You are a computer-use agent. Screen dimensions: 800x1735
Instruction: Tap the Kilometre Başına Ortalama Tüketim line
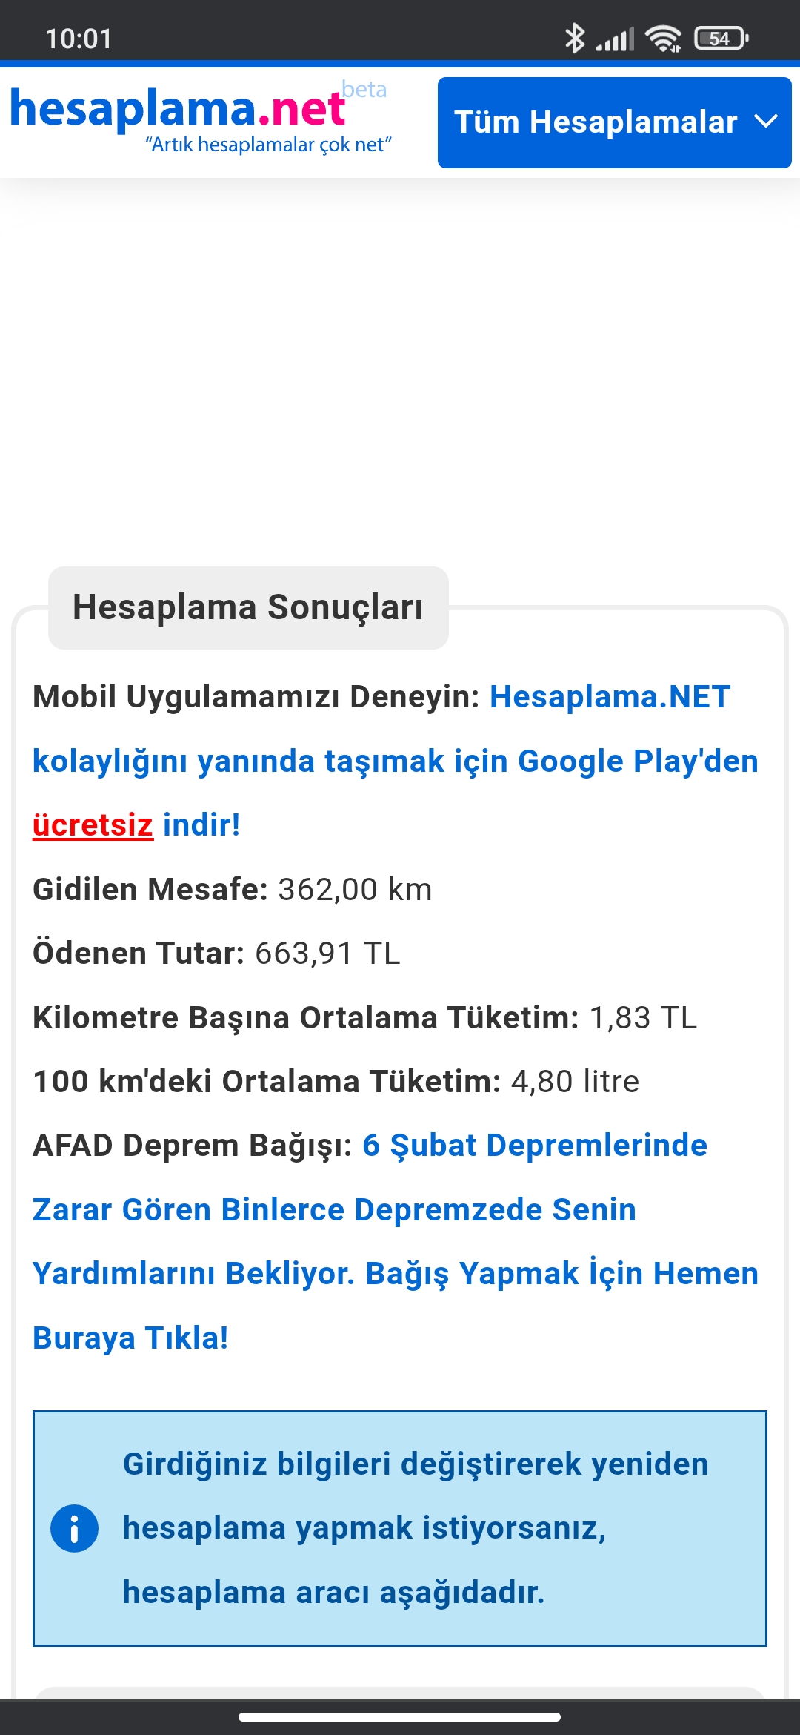tap(364, 1017)
